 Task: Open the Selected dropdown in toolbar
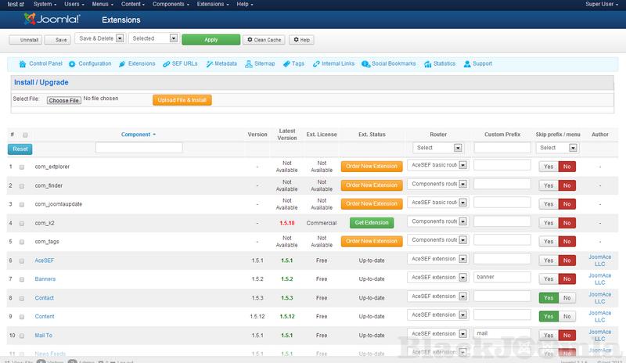tap(153, 38)
